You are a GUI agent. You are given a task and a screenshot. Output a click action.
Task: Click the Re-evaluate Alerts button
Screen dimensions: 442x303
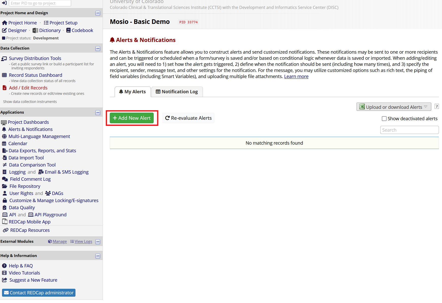188,118
